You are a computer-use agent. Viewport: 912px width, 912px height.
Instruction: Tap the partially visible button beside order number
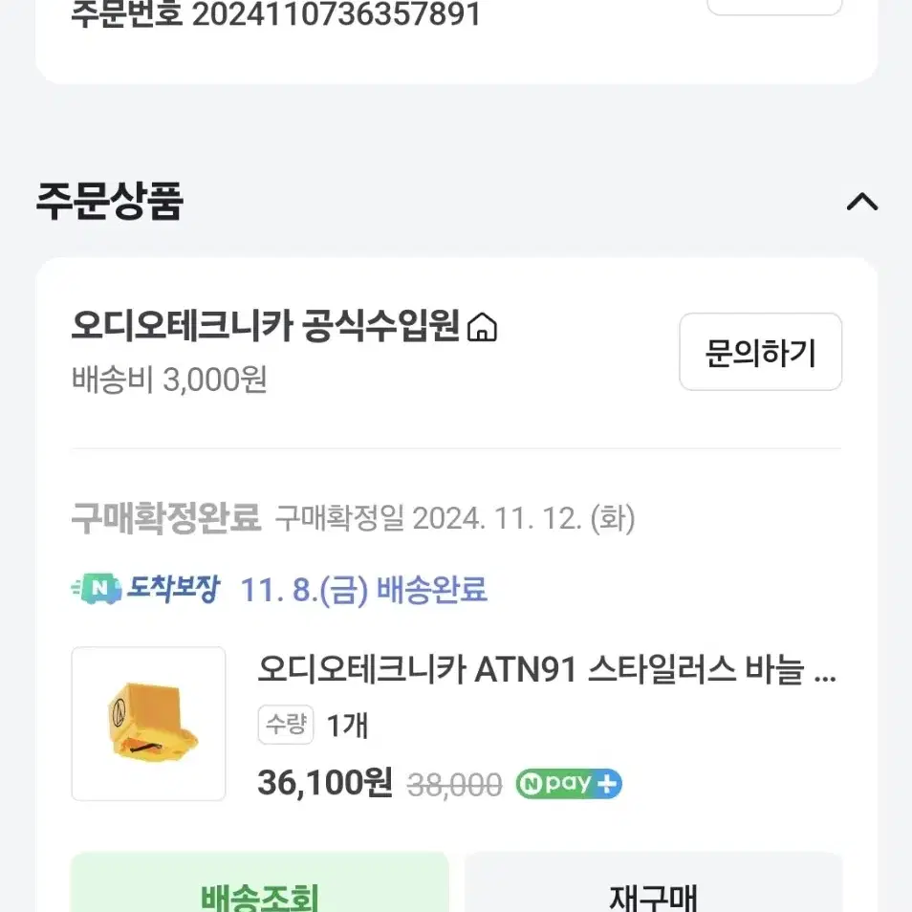pyautogui.click(x=774, y=7)
